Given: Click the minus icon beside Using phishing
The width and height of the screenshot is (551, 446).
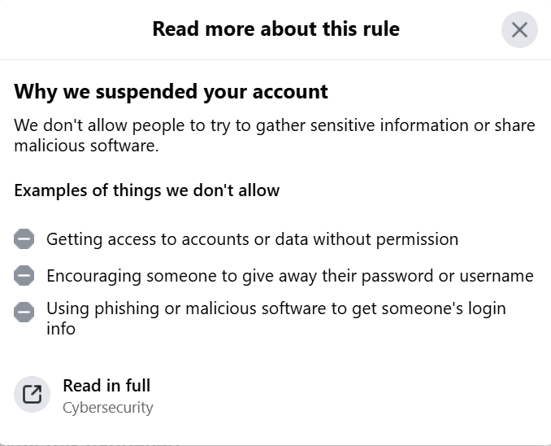Looking at the screenshot, I should [24, 312].
